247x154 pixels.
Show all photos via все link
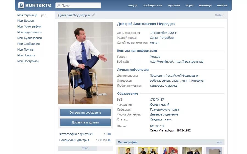(220, 142)
